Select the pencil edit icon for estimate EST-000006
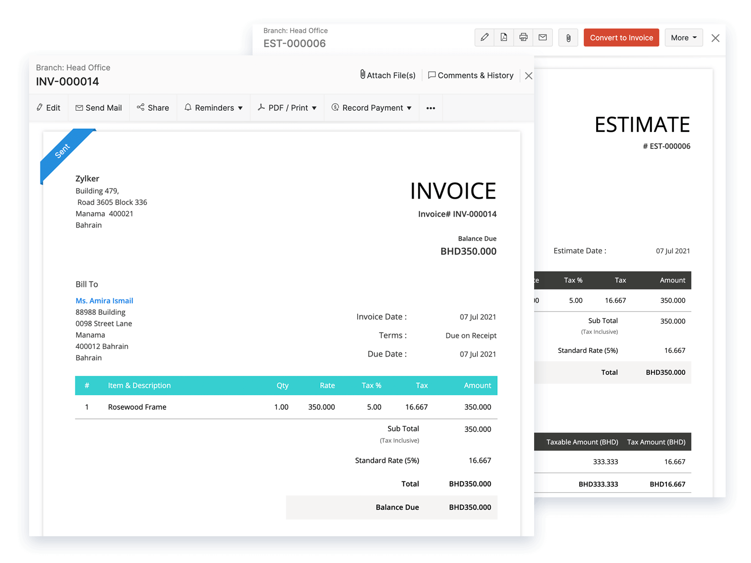Viewport: 751px width, 563px height. [484, 38]
